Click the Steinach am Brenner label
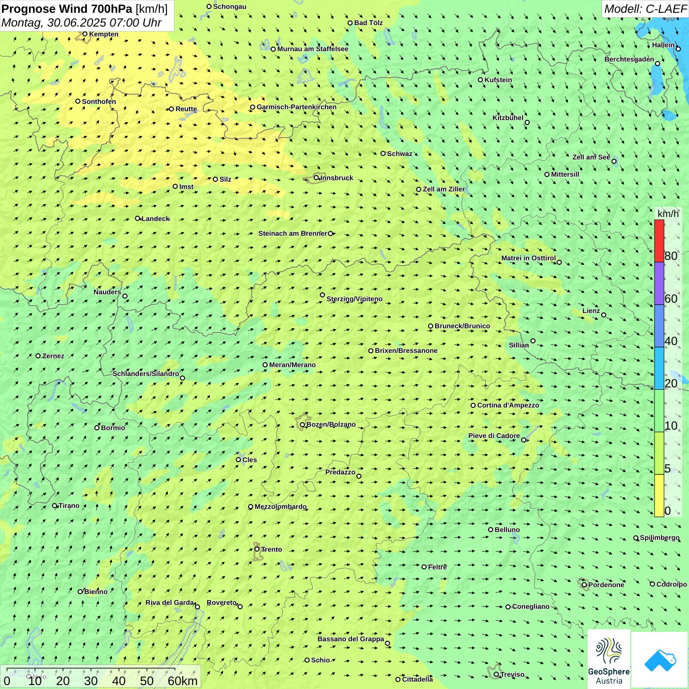689x689 pixels. click(x=293, y=233)
